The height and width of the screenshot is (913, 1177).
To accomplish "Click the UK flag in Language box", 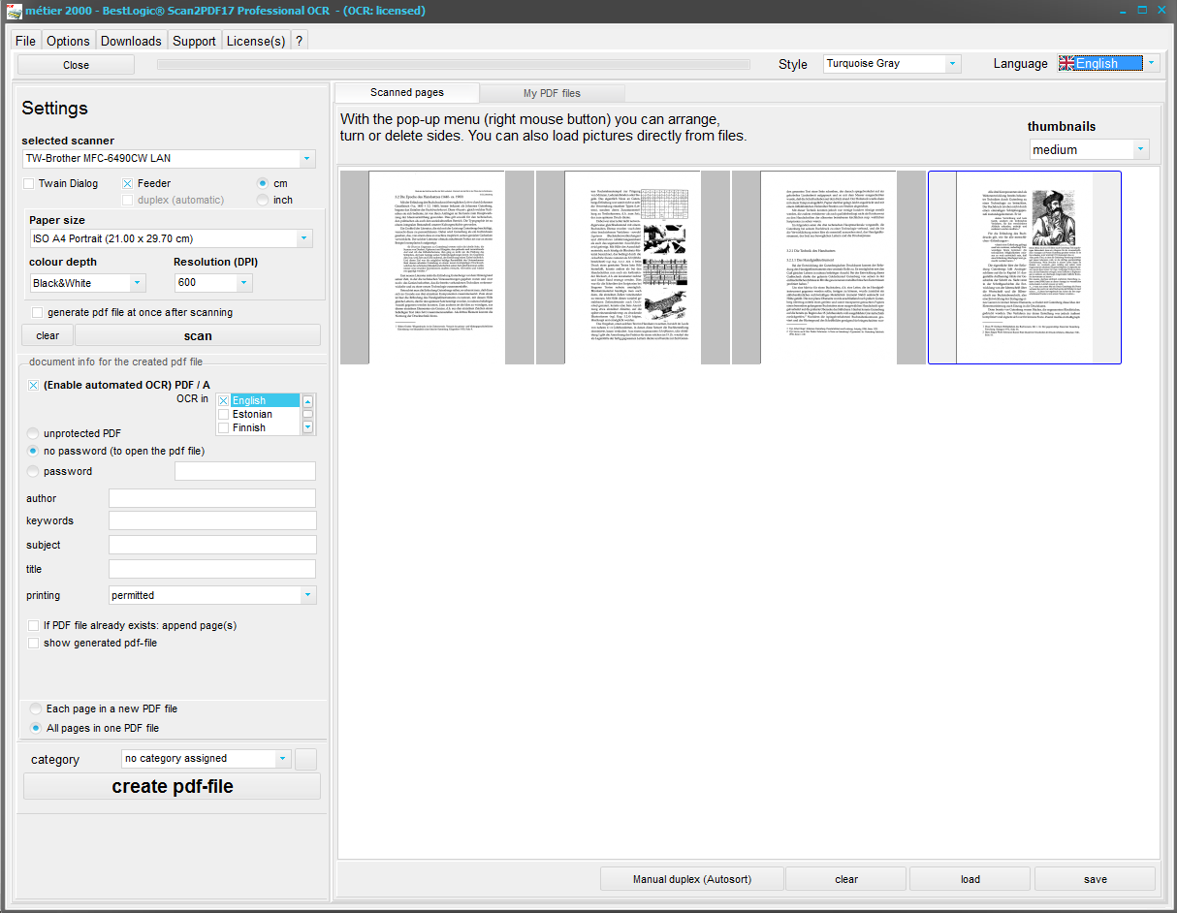I will pyautogui.click(x=1066, y=64).
